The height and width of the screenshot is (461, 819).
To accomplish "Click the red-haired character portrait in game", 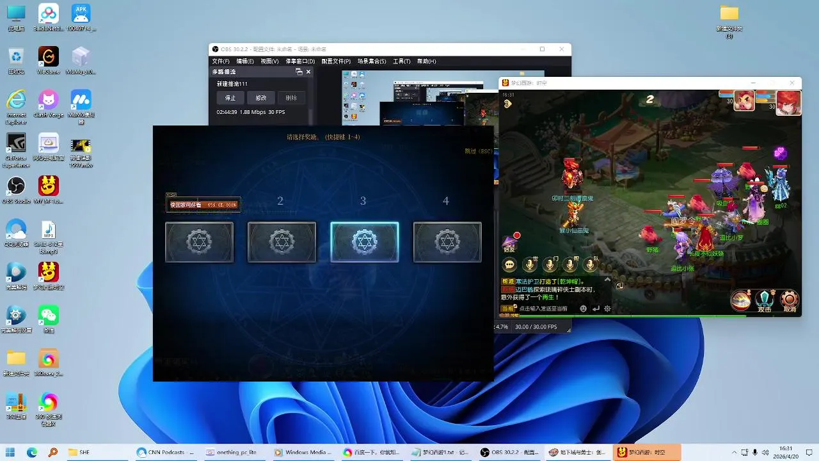I will pyautogui.click(x=788, y=102).
